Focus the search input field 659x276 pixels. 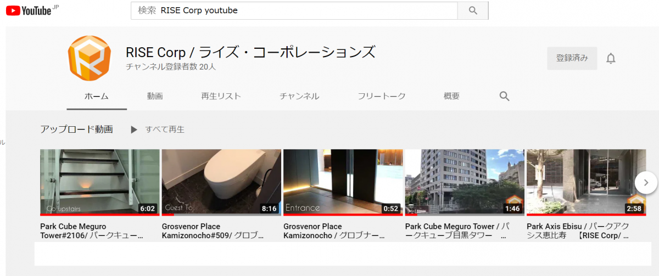(294, 10)
